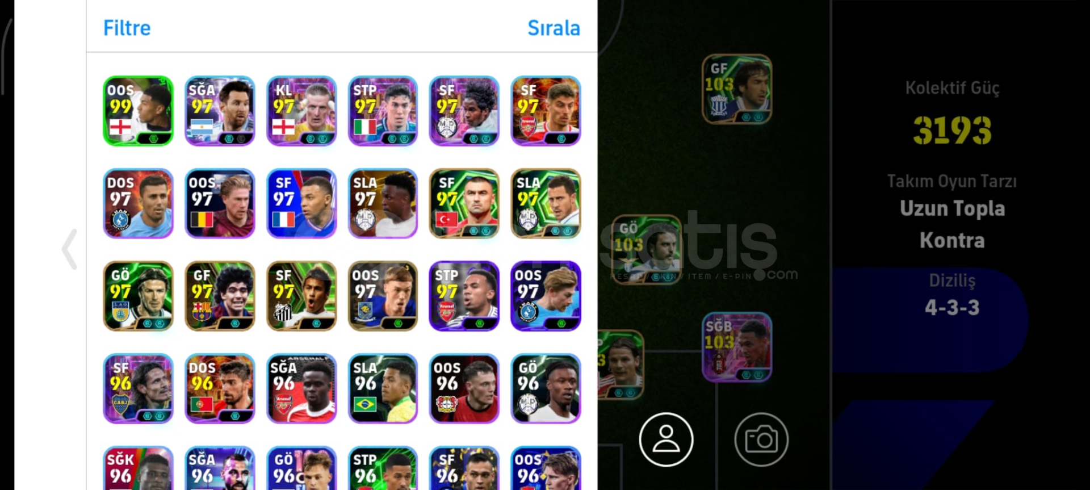Screen dimensions: 1090x490
Task: Pick the GF 97 Barcelona player card
Action: [220, 296]
